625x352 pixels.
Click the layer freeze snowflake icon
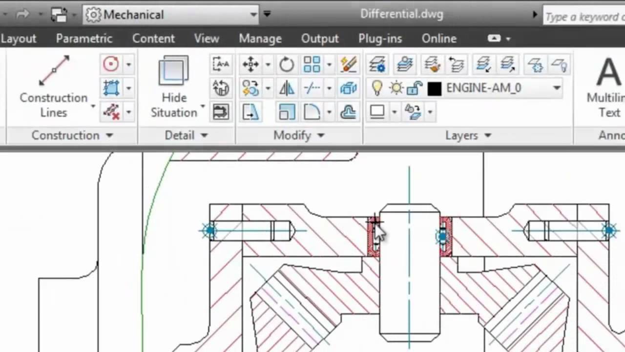[535, 64]
